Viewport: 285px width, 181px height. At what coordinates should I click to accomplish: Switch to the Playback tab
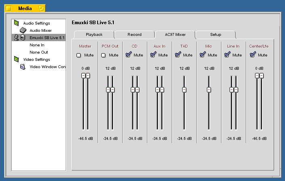(x=94, y=35)
